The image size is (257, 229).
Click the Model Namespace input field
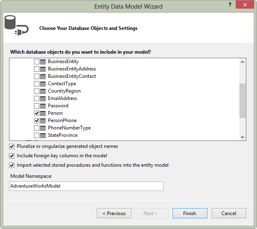coord(86,186)
